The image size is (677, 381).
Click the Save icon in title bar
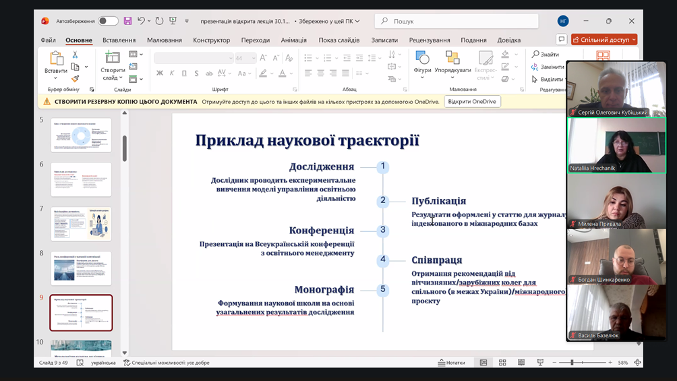tap(127, 21)
